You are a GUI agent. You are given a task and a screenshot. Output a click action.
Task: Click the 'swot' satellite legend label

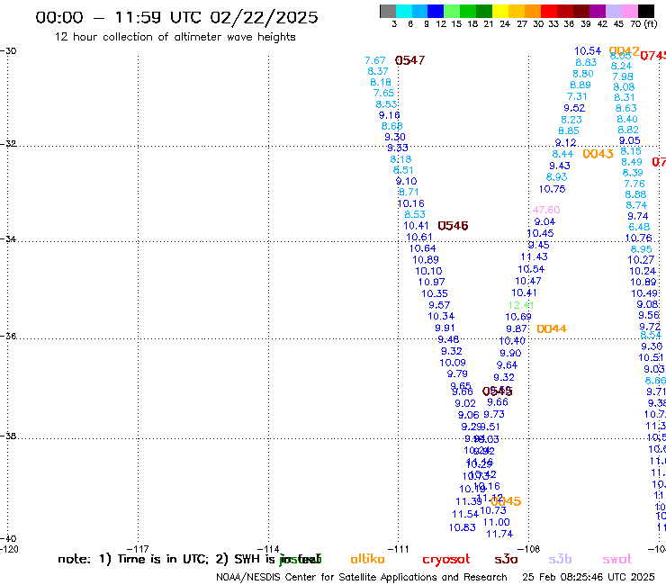tap(617, 560)
